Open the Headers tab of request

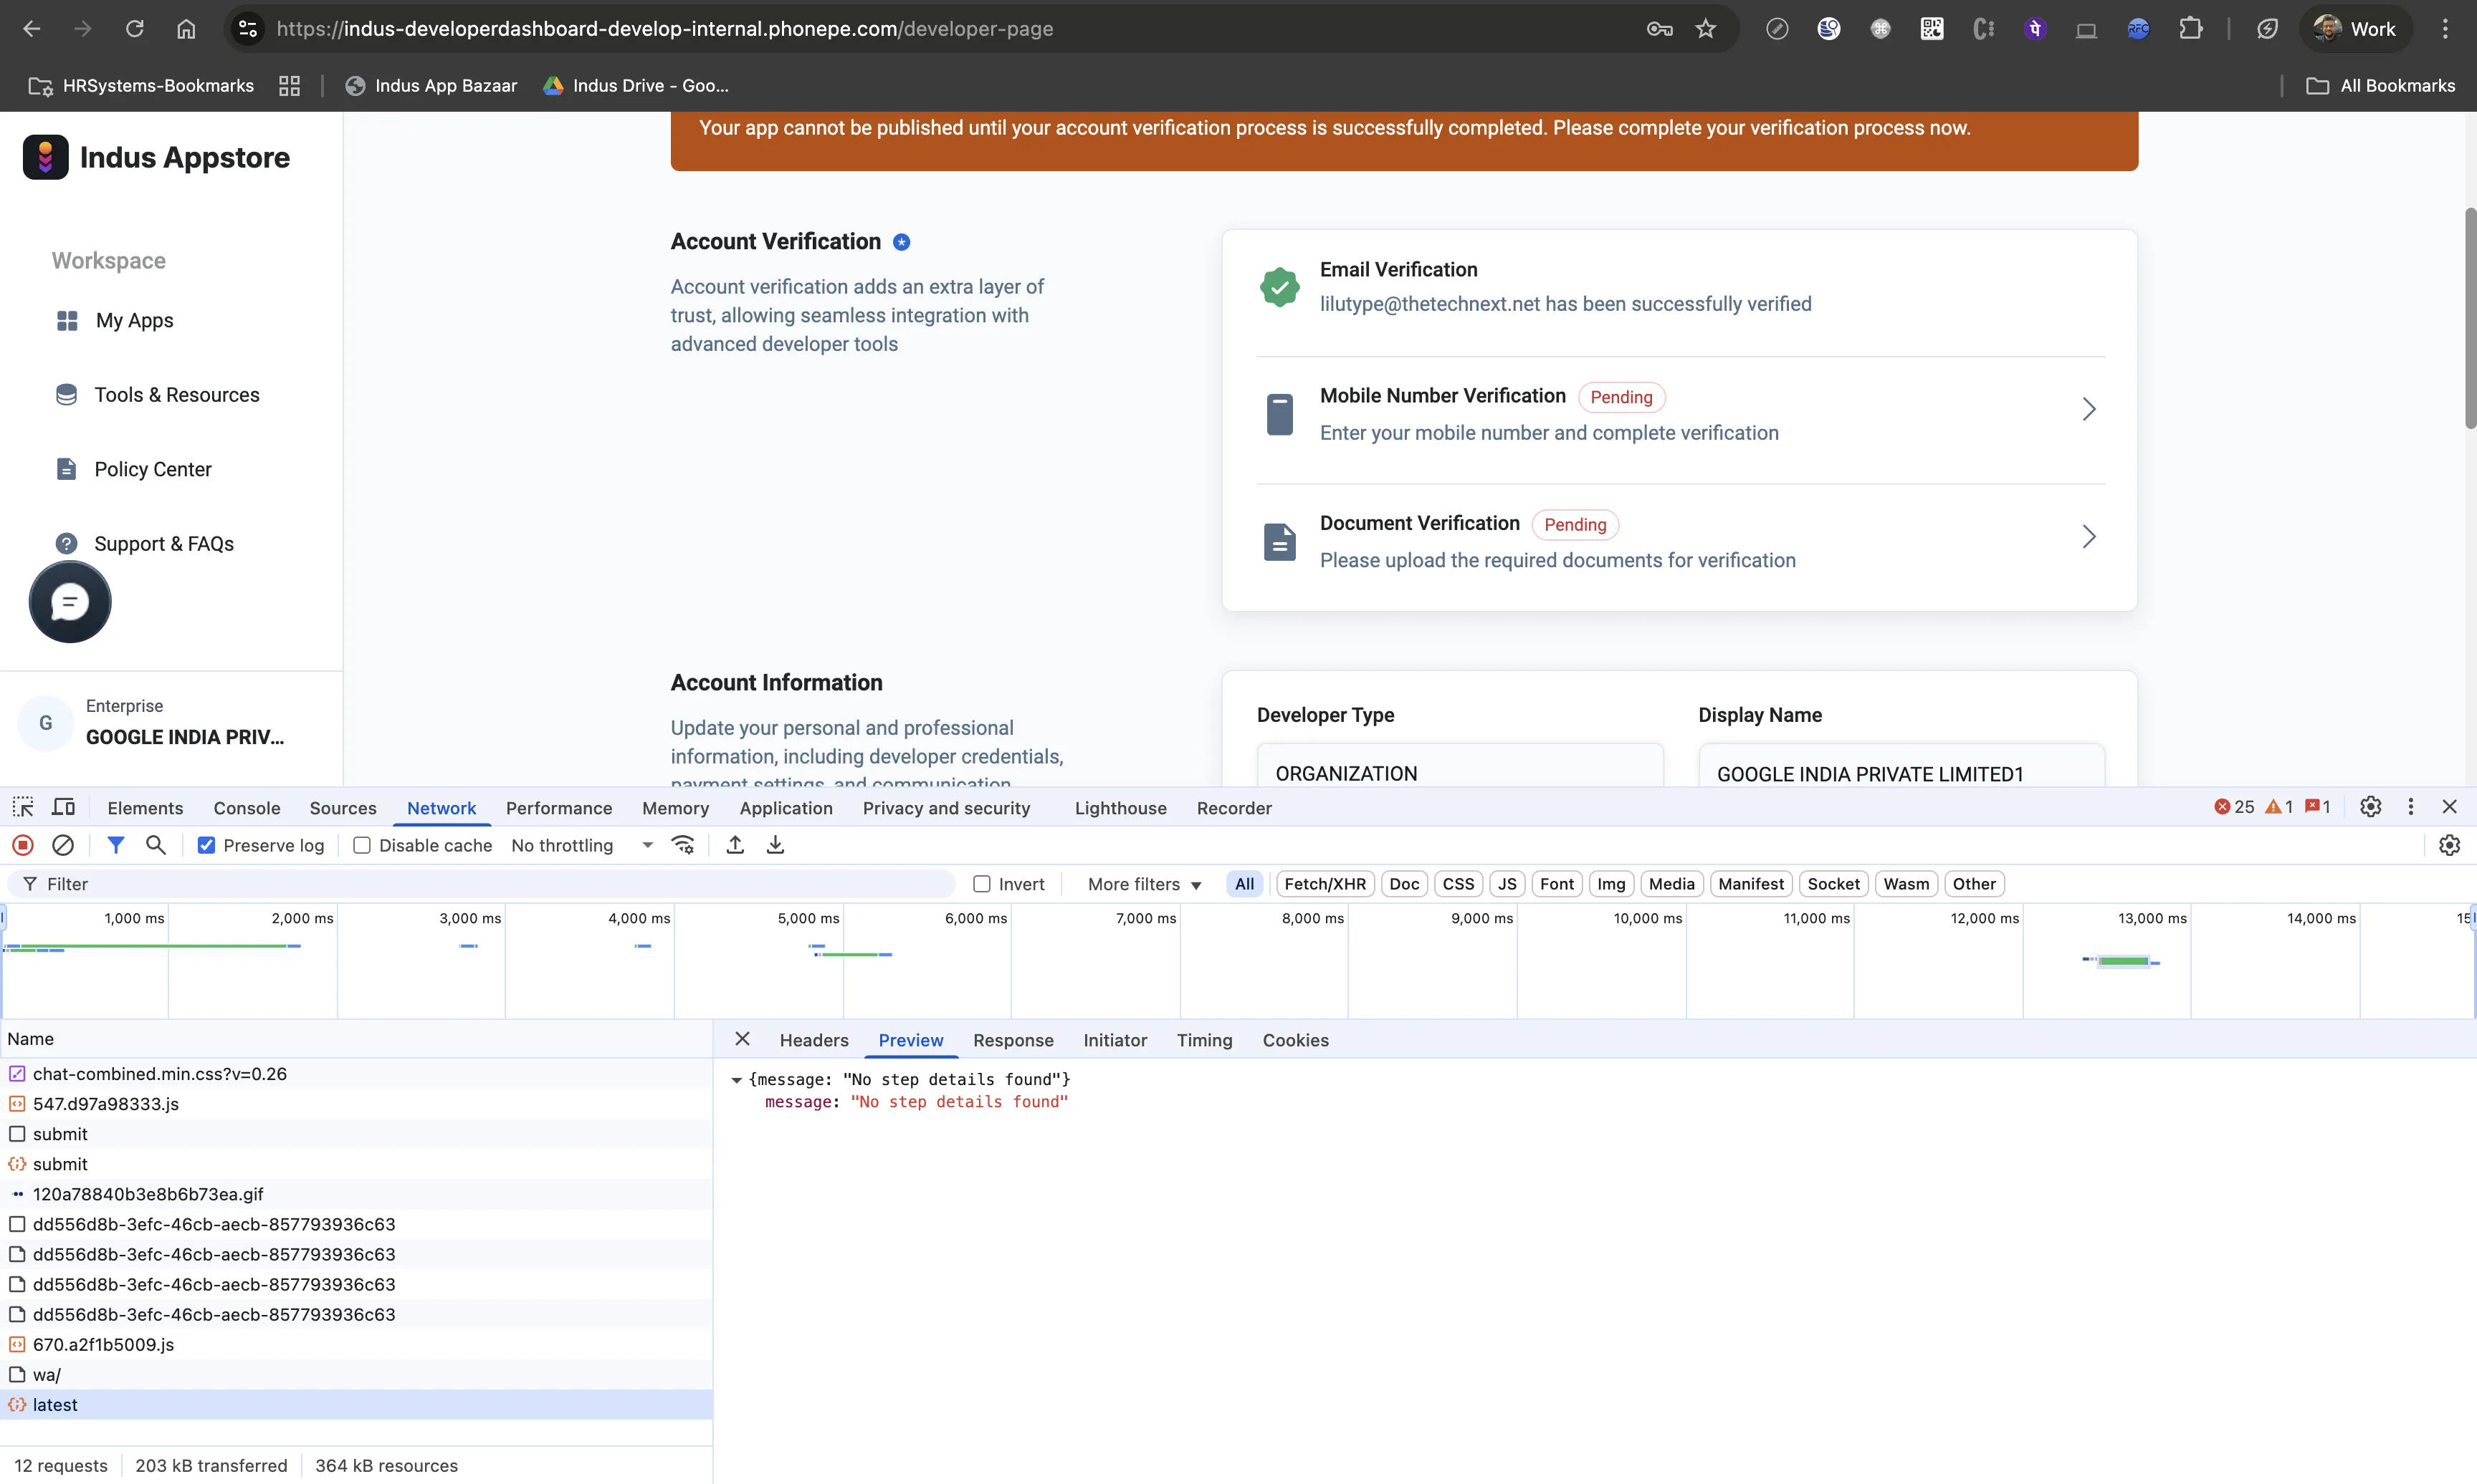[813, 1040]
